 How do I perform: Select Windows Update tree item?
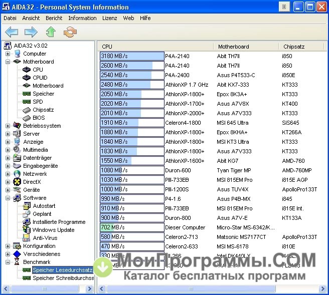[54, 230]
